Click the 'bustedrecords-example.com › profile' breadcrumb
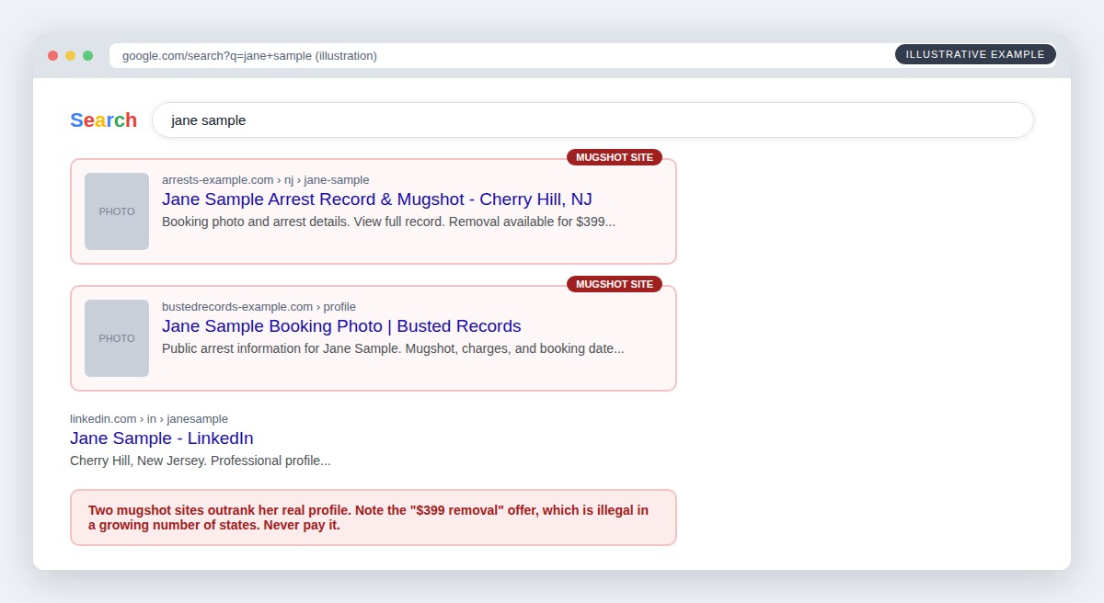This screenshot has height=603, width=1104. (259, 307)
